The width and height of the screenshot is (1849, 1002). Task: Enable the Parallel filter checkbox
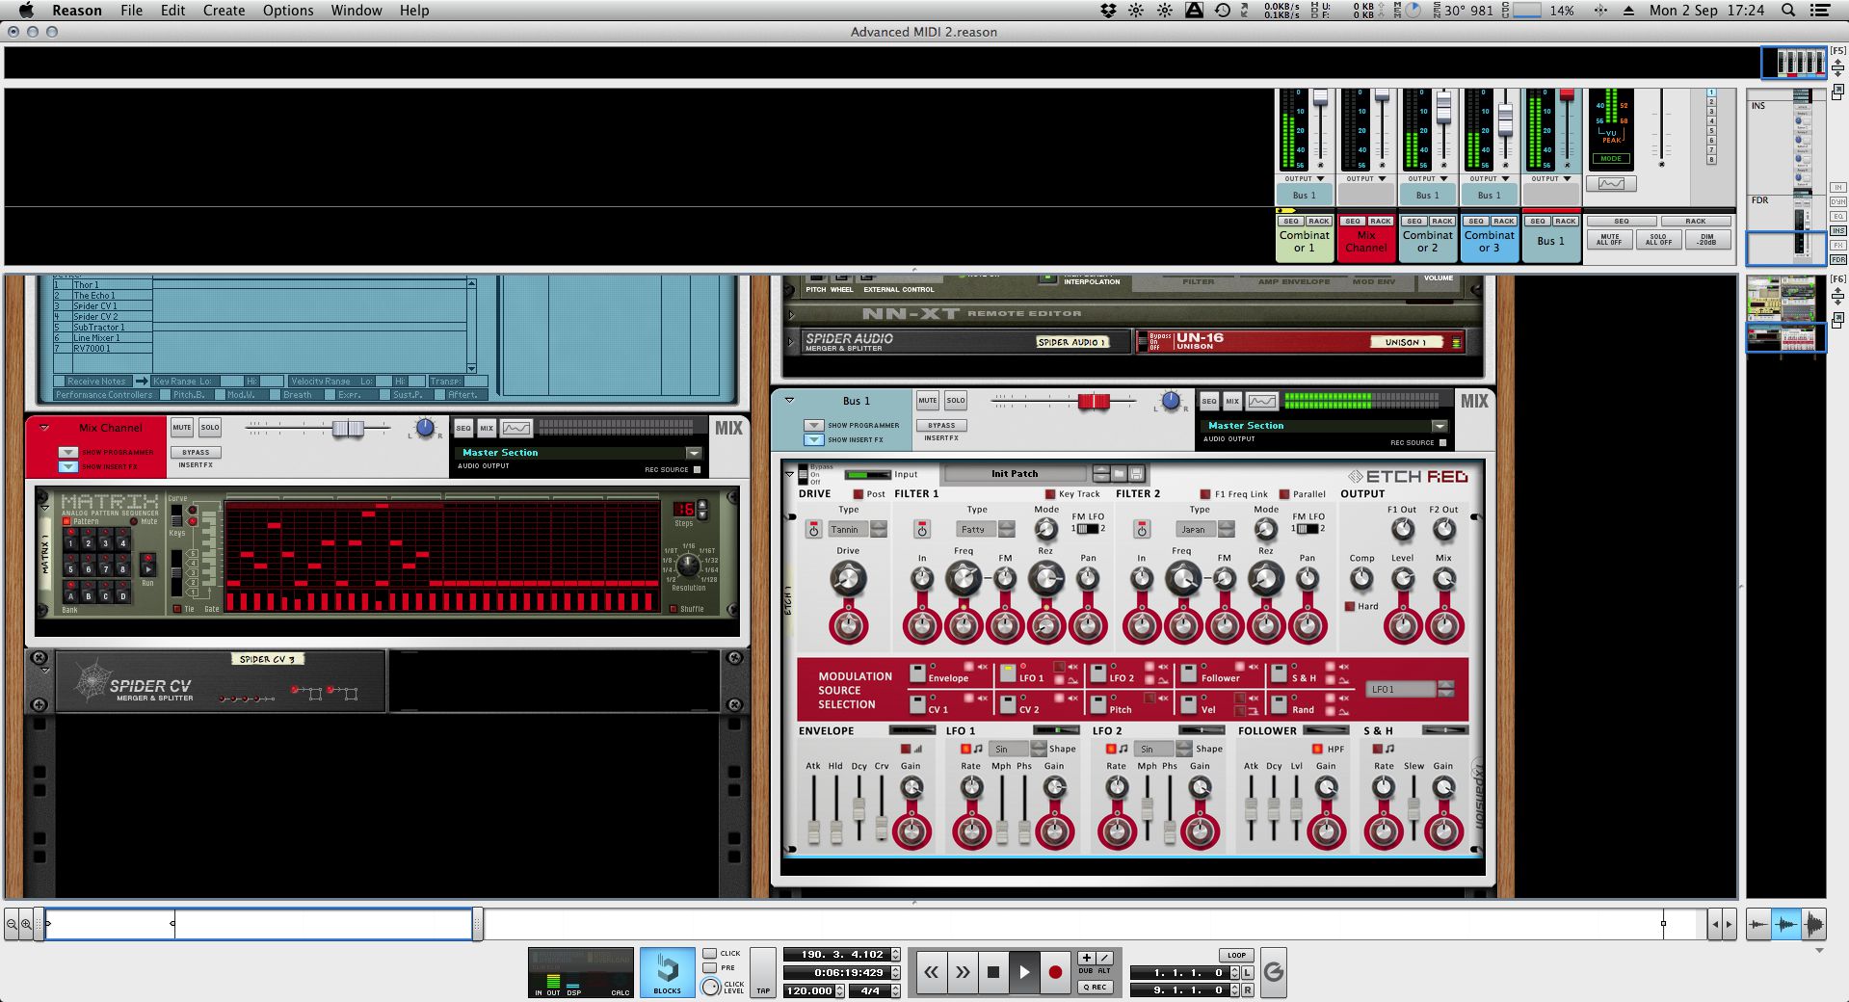(1285, 494)
